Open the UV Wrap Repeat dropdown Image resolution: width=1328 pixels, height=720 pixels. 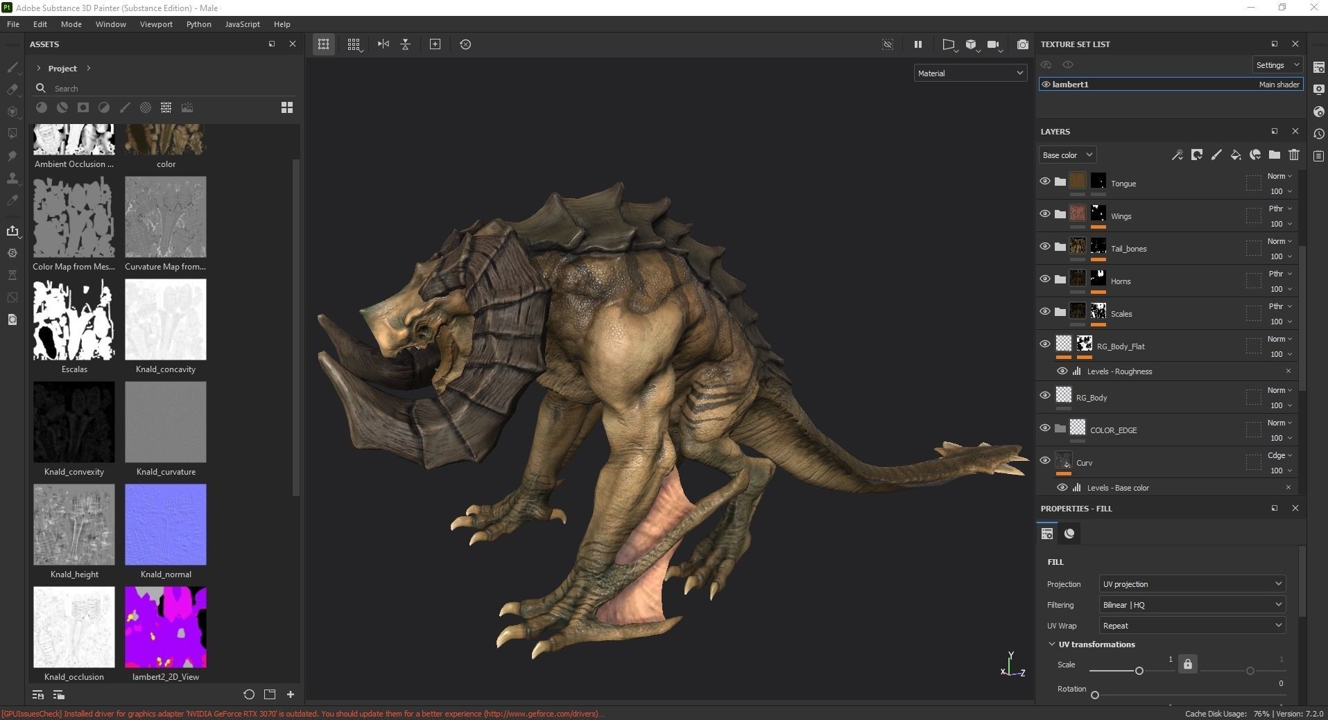coord(1192,626)
